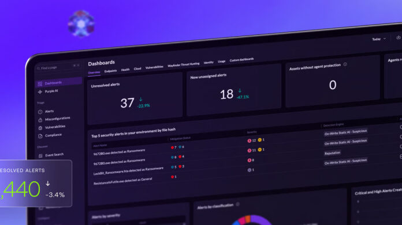Viewport: 402px width, 225px height.
Task: Click the Detection Engine column header
Action: [x=333, y=125]
